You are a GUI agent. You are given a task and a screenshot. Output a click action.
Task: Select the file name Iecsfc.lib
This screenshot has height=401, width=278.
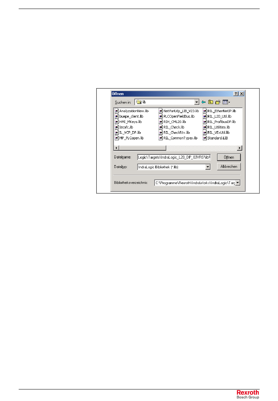click(x=126, y=127)
